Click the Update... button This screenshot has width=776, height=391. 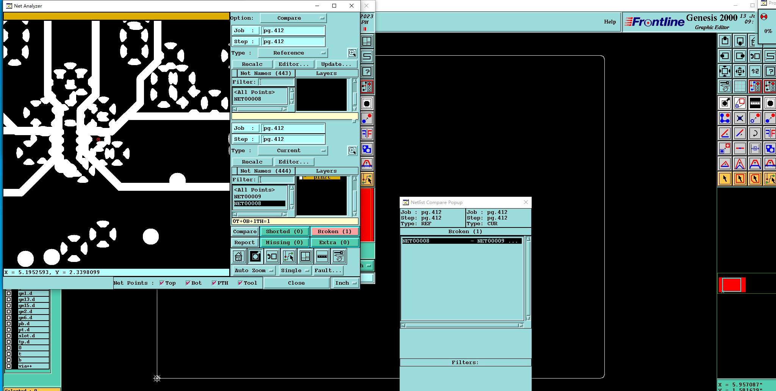(336, 64)
